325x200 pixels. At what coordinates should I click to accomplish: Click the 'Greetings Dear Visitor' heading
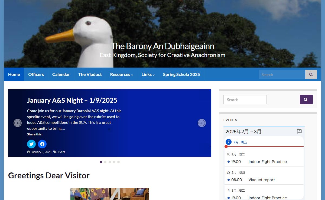click(x=49, y=175)
